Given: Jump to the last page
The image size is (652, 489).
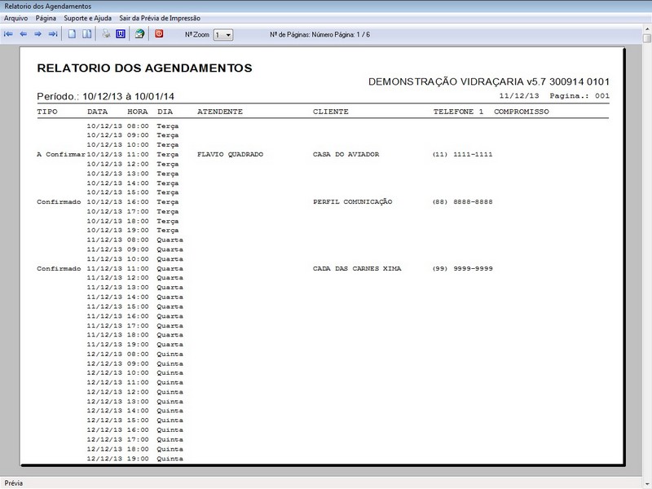Looking at the screenshot, I should click(53, 34).
